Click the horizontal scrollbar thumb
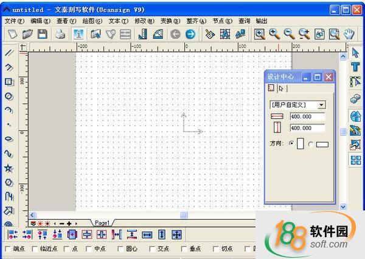 [184, 215]
